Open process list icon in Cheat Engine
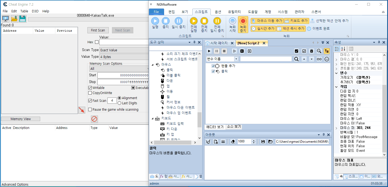Viewport: 388px width, 187px height. pos(5,19)
